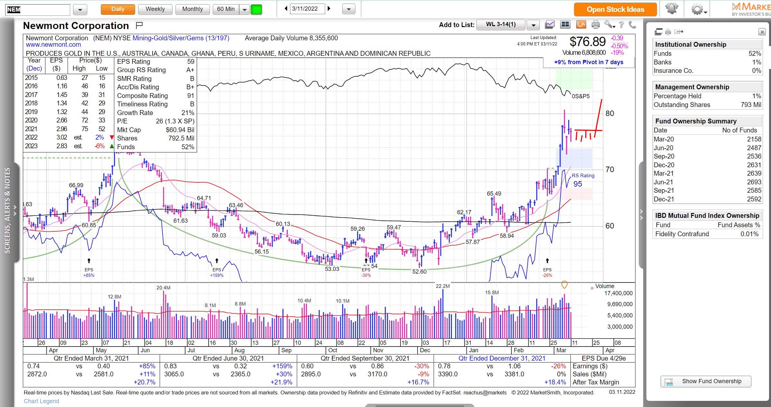Click the Show Fund Ownership button
771x407 pixels.
tap(706, 382)
